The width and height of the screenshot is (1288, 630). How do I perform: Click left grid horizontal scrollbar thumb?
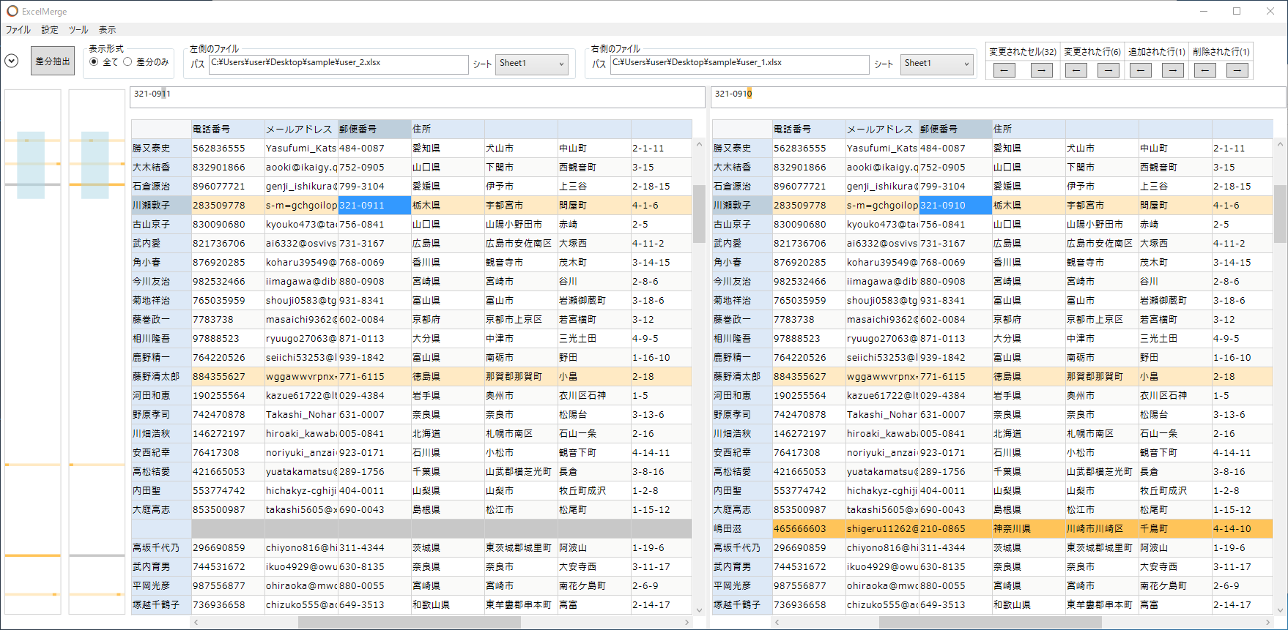coord(409,622)
